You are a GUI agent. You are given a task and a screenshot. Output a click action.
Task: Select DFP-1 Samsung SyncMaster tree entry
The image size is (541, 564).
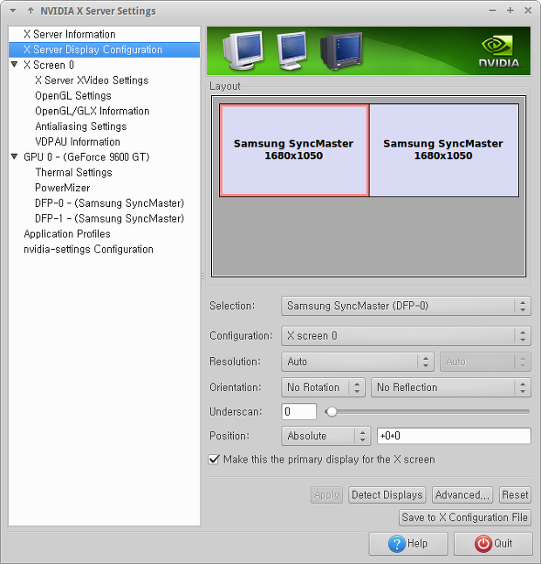coord(109,218)
